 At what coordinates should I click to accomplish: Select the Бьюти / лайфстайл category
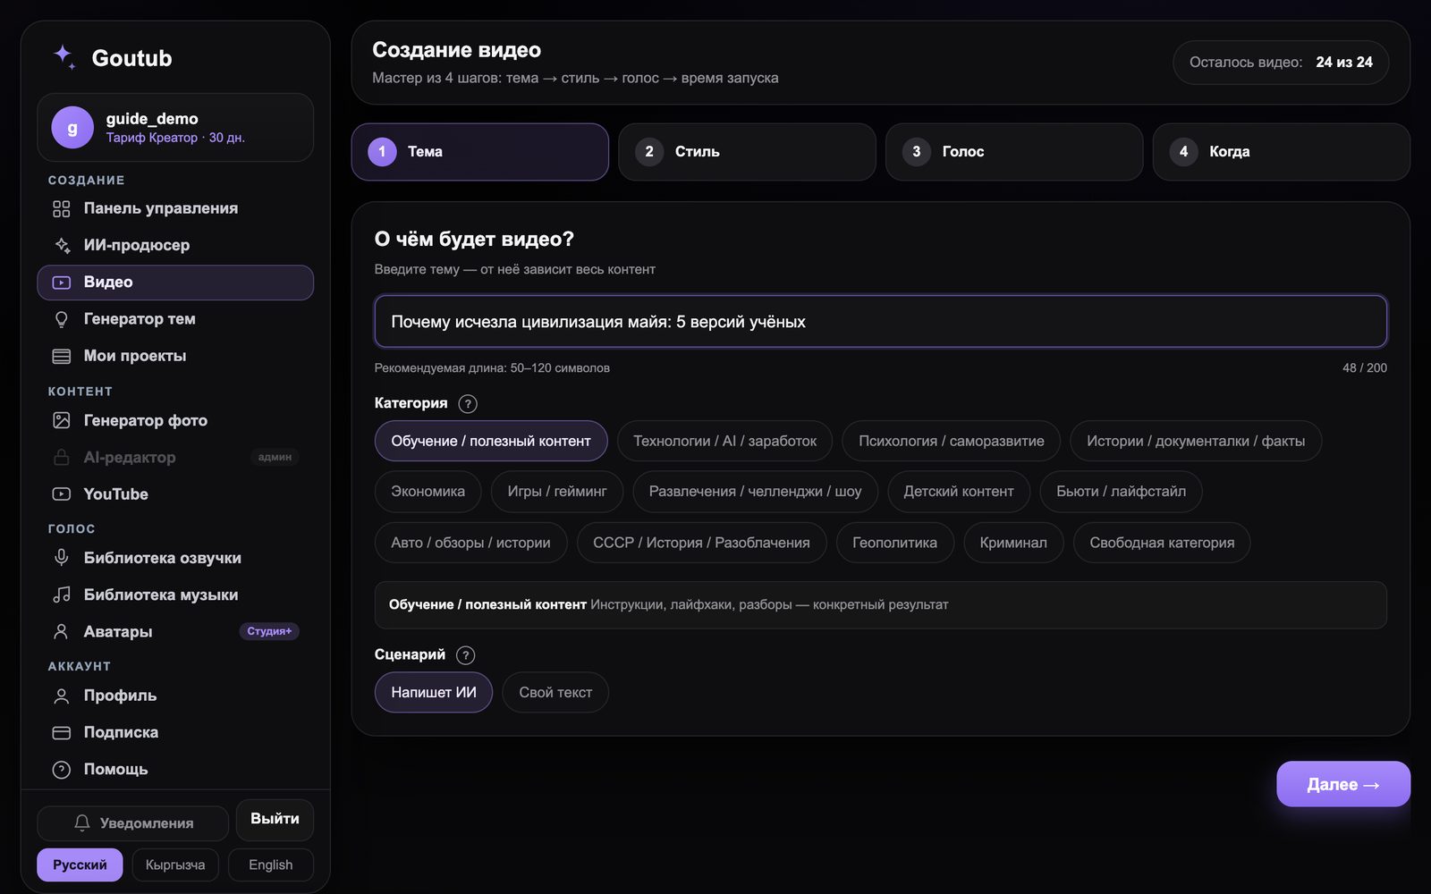(1122, 492)
